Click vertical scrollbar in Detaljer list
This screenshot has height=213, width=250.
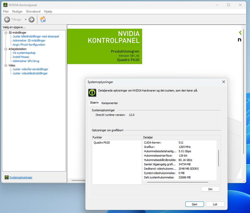coord(218,158)
